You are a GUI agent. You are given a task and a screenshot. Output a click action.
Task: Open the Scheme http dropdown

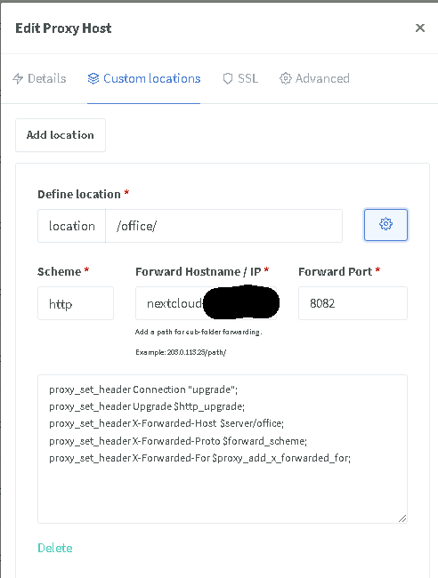[76, 303]
